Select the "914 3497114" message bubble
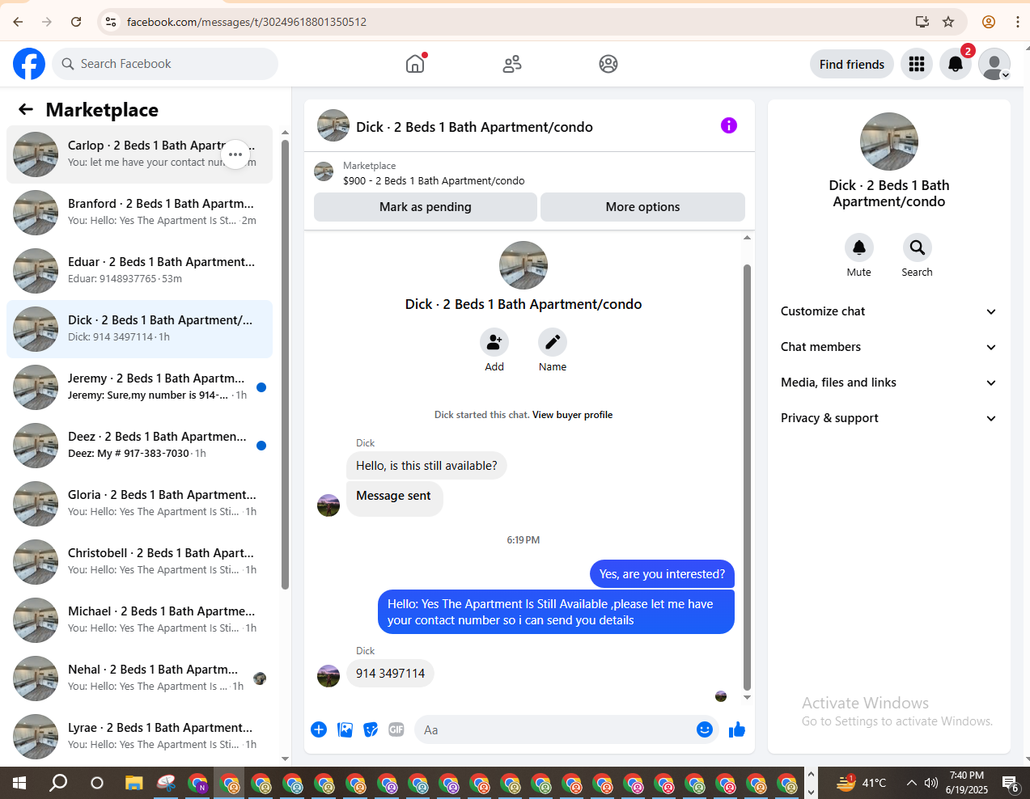 (390, 674)
